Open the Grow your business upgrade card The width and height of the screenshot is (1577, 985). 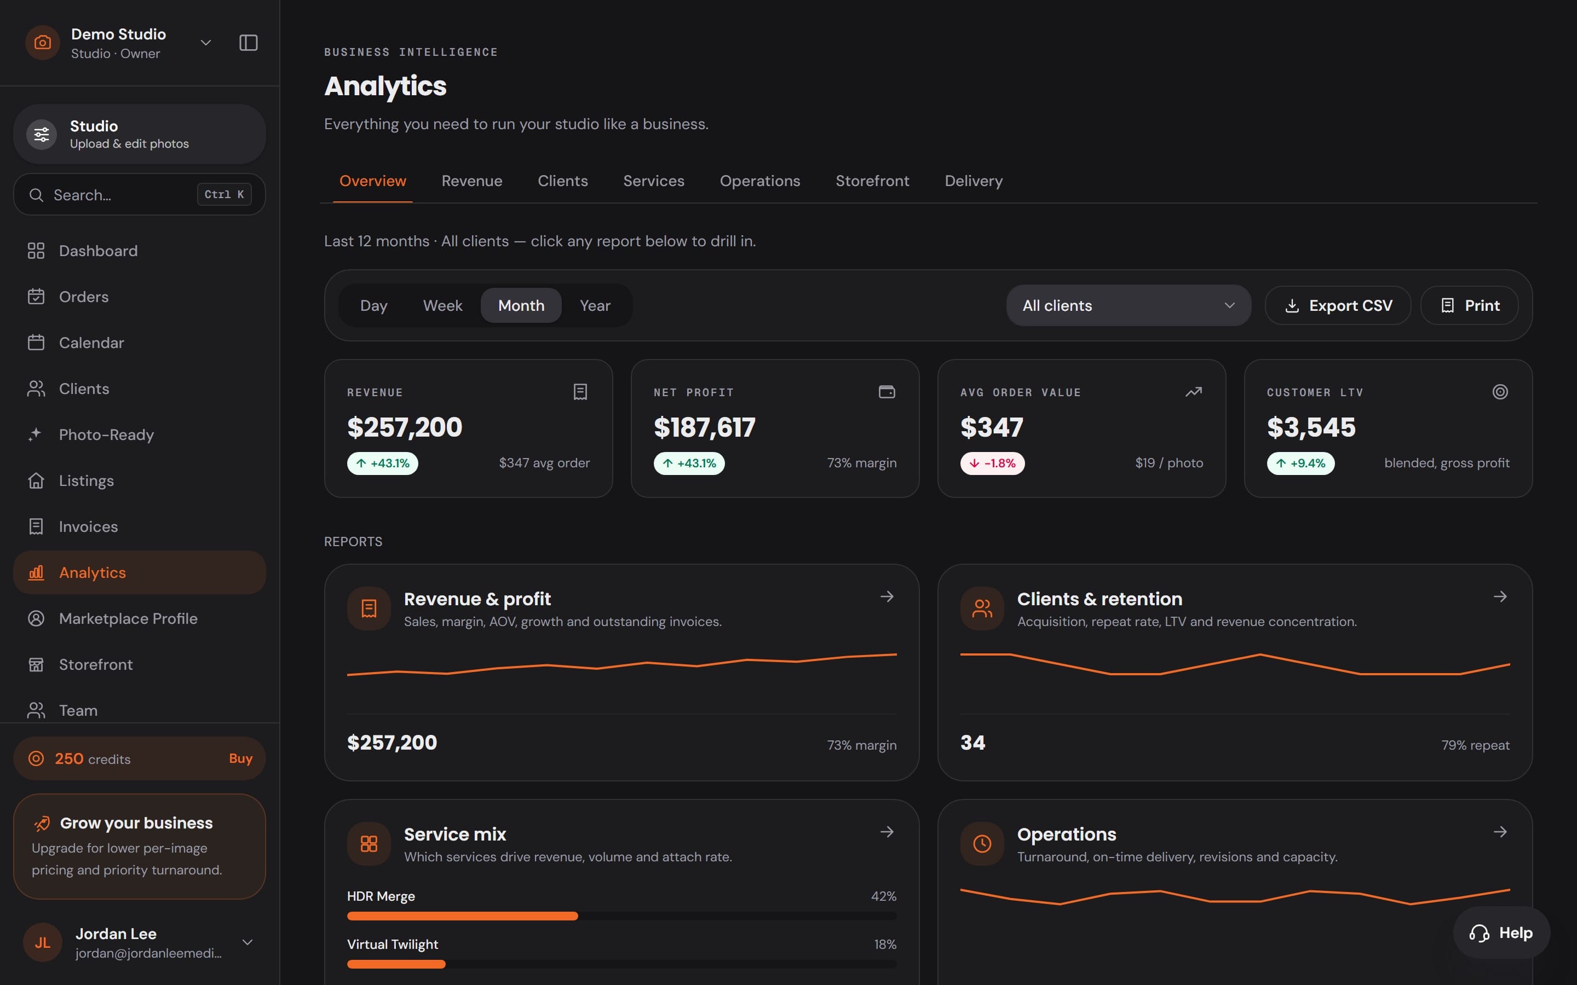coord(140,846)
